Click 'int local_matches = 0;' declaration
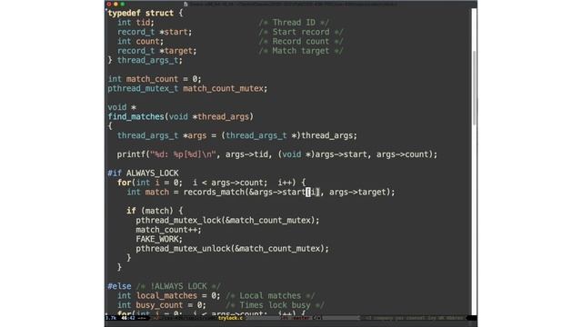 168,295
